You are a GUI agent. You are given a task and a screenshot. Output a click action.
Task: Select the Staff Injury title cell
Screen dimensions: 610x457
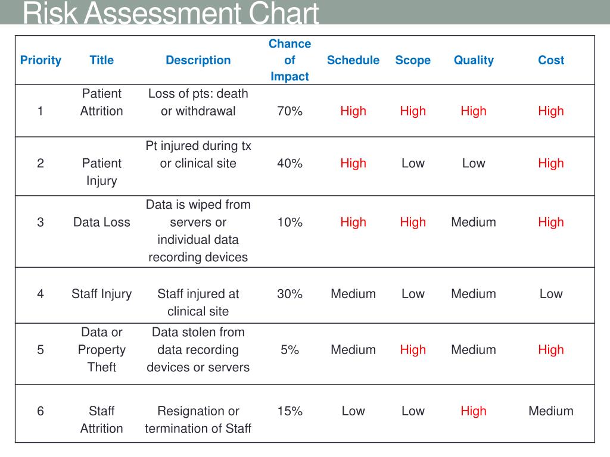(101, 294)
